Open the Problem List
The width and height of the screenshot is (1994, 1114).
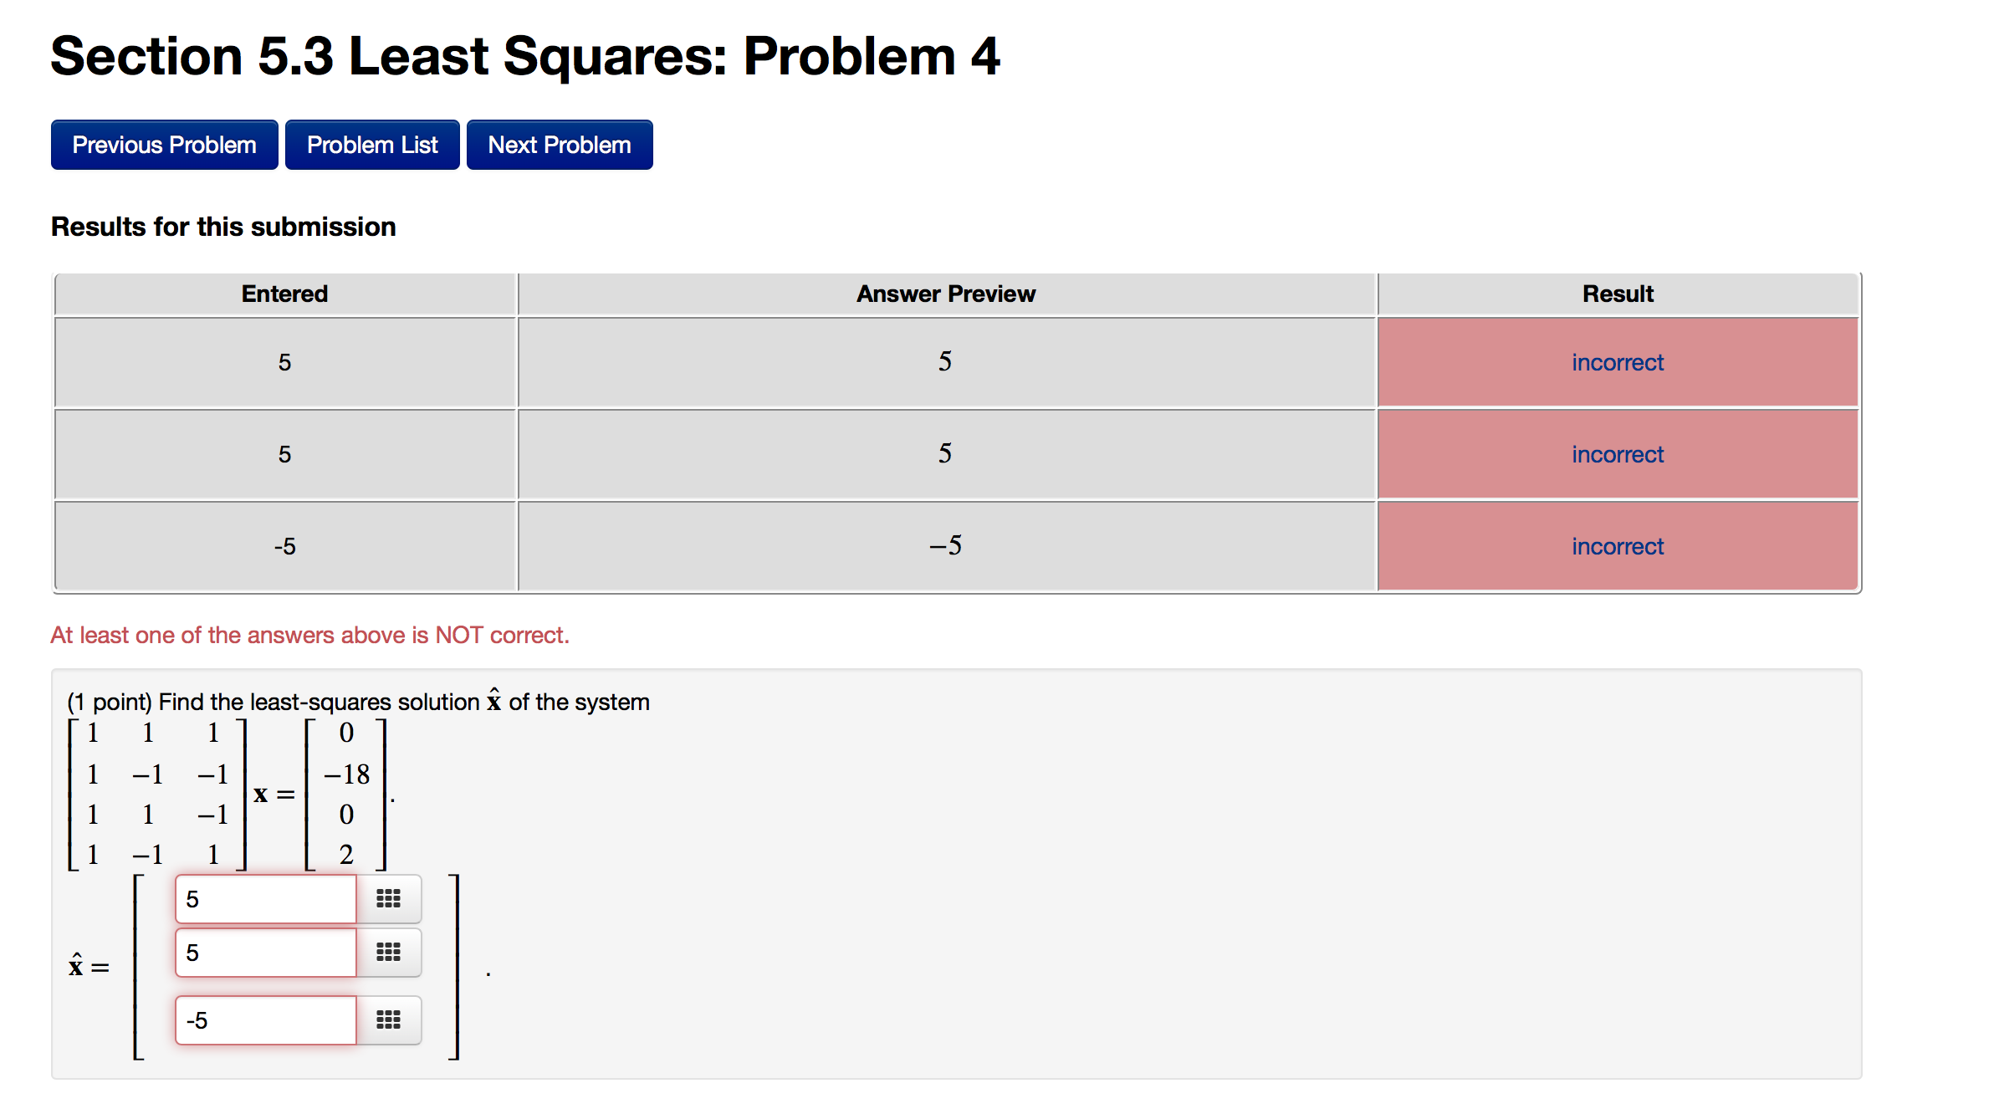tap(371, 144)
